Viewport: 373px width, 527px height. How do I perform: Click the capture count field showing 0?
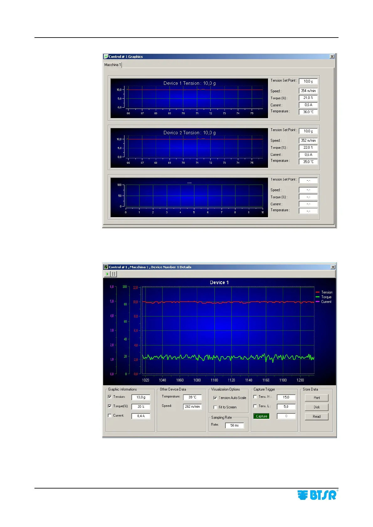286,416
